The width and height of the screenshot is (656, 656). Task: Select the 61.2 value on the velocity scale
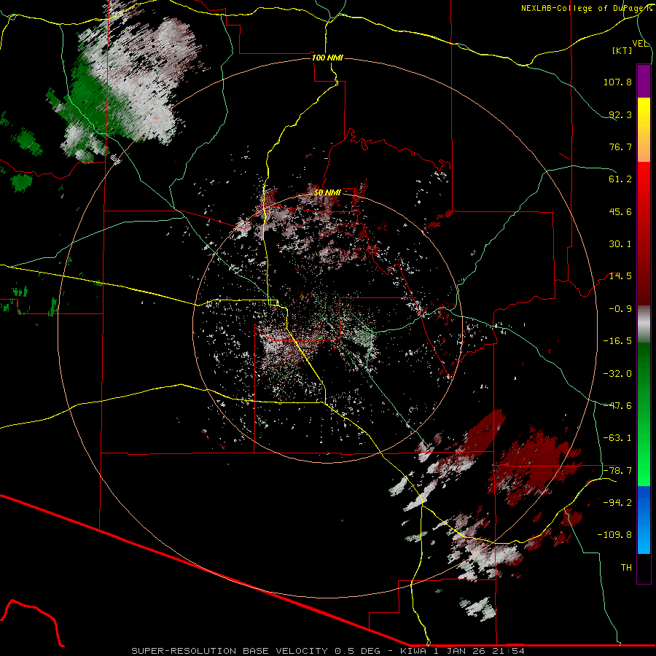[620, 179]
